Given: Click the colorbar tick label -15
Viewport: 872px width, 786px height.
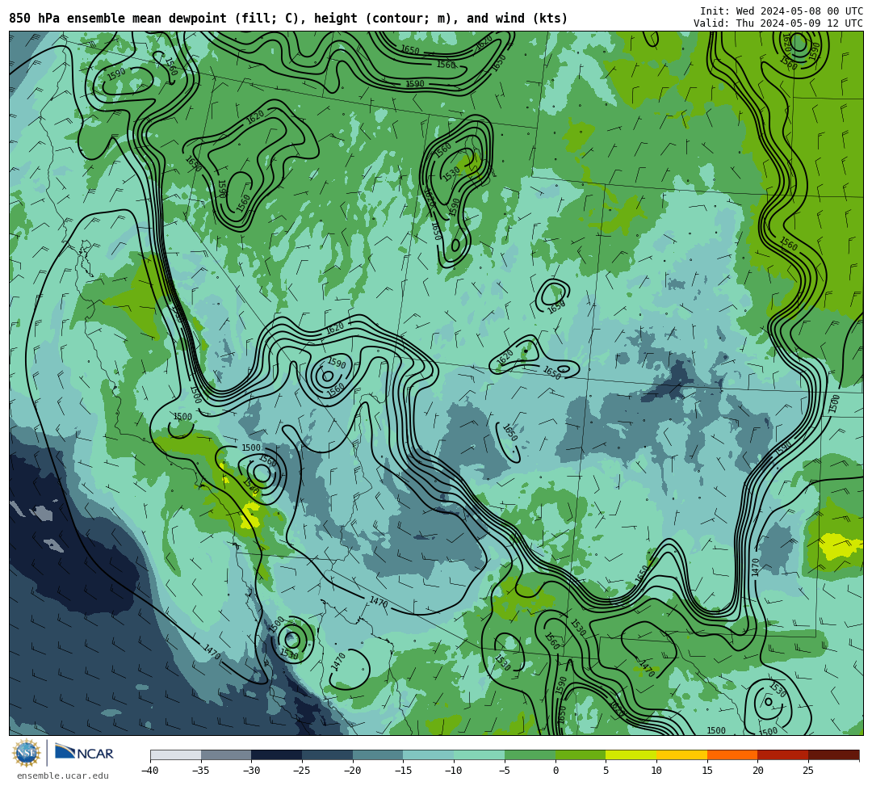Looking at the screenshot, I should click(x=403, y=771).
